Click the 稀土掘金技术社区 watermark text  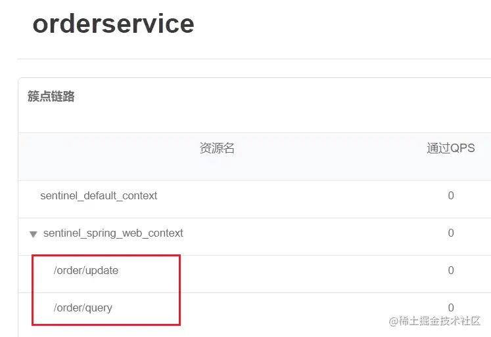click(x=440, y=321)
